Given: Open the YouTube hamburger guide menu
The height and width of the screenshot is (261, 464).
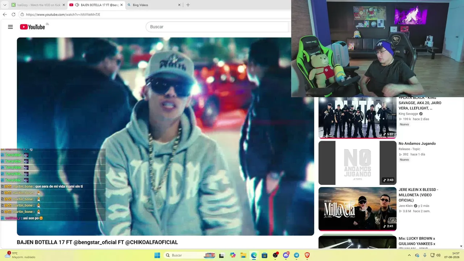Looking at the screenshot, I should point(11,27).
